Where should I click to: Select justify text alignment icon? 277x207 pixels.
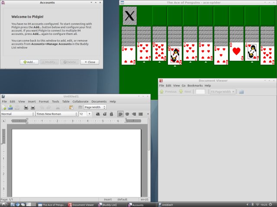[141, 114]
